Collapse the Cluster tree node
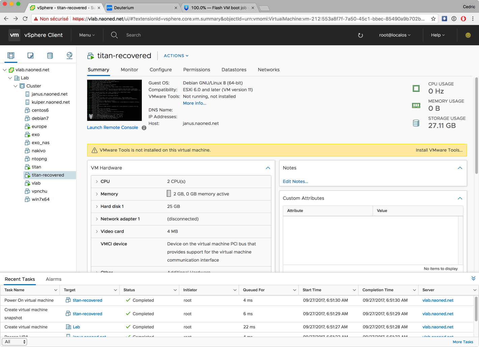 pyautogui.click(x=16, y=86)
